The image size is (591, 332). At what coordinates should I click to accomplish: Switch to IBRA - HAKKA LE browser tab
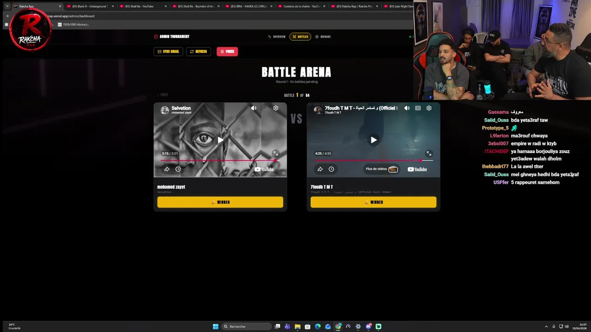(x=248, y=6)
